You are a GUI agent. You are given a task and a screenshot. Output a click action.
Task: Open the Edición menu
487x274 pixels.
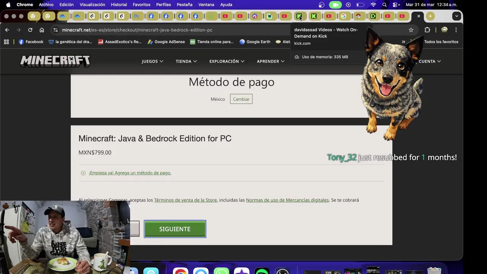[67, 5]
